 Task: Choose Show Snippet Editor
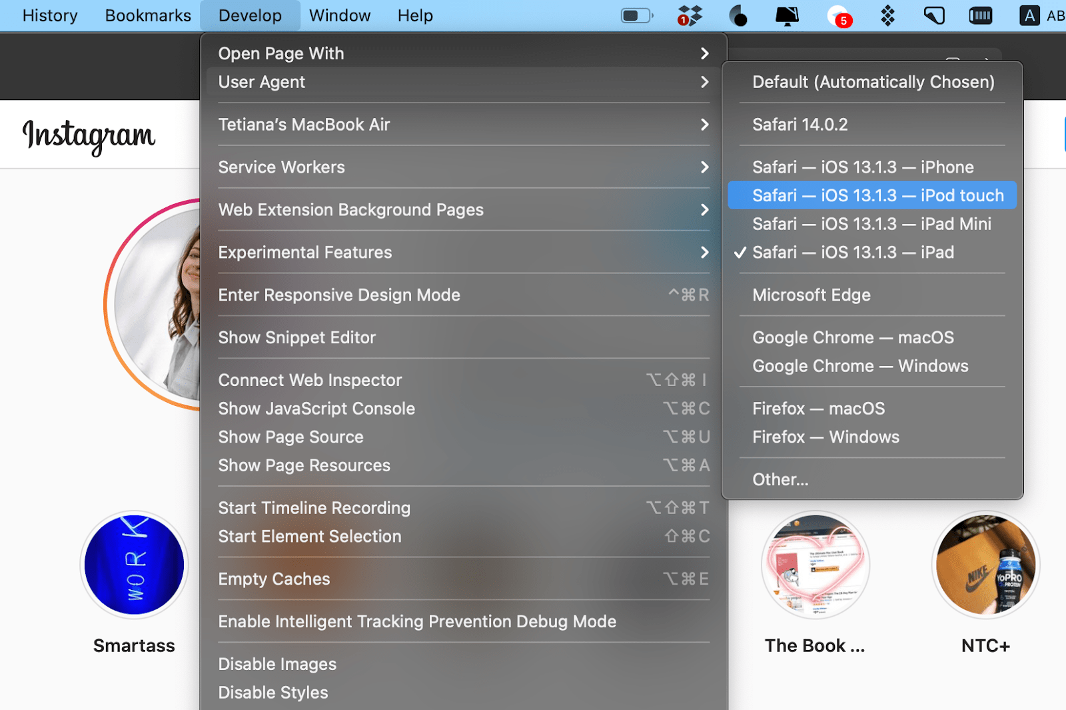coord(464,338)
